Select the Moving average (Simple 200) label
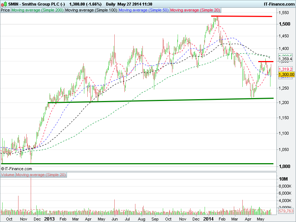 [37, 10]
